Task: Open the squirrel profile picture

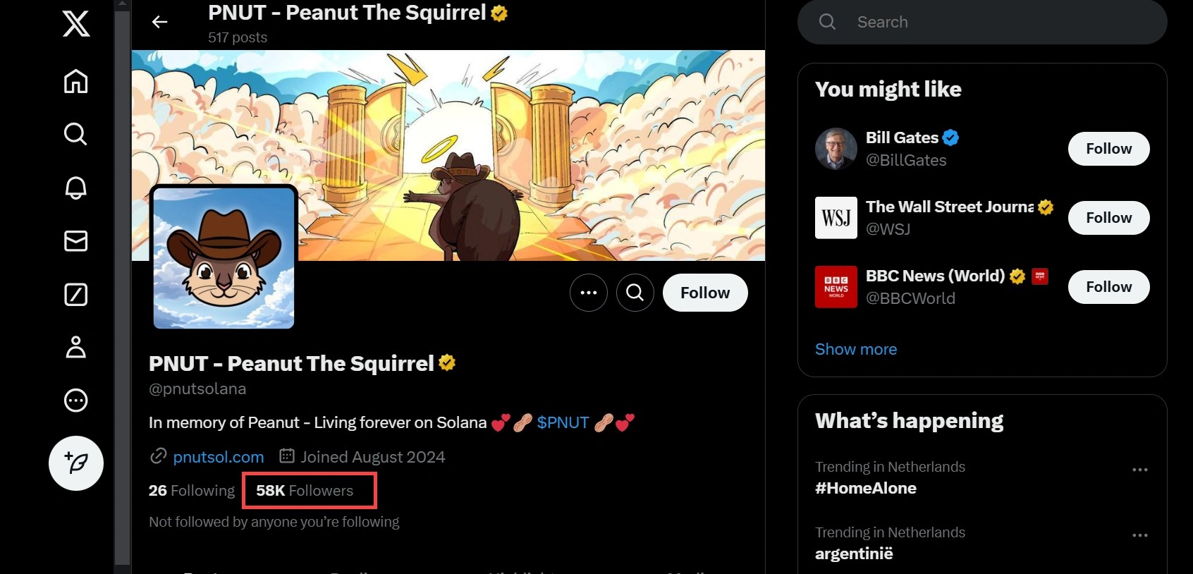Action: (224, 257)
